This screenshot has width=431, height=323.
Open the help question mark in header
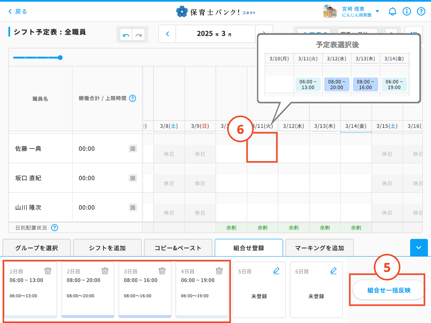tap(421, 12)
